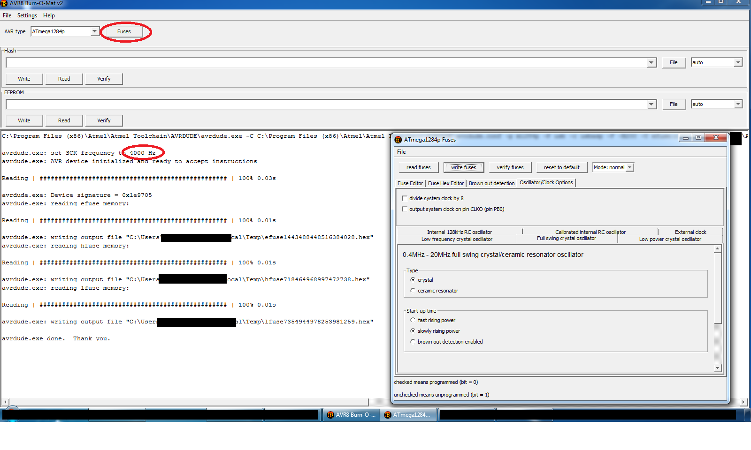Screen dimensions: 751x450
Task: Open Flash format auto dropdown
Action: (x=738, y=62)
